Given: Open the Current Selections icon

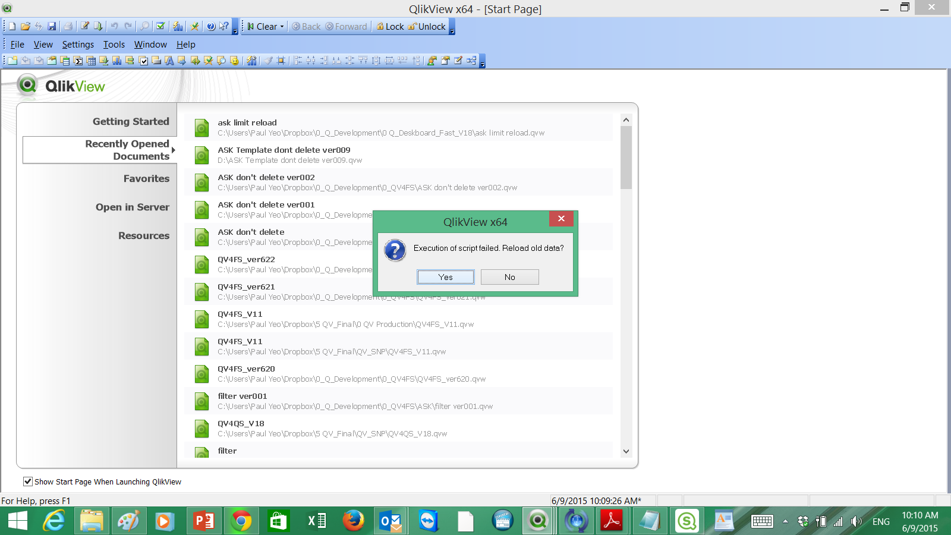Looking at the screenshot, I should click(160, 26).
